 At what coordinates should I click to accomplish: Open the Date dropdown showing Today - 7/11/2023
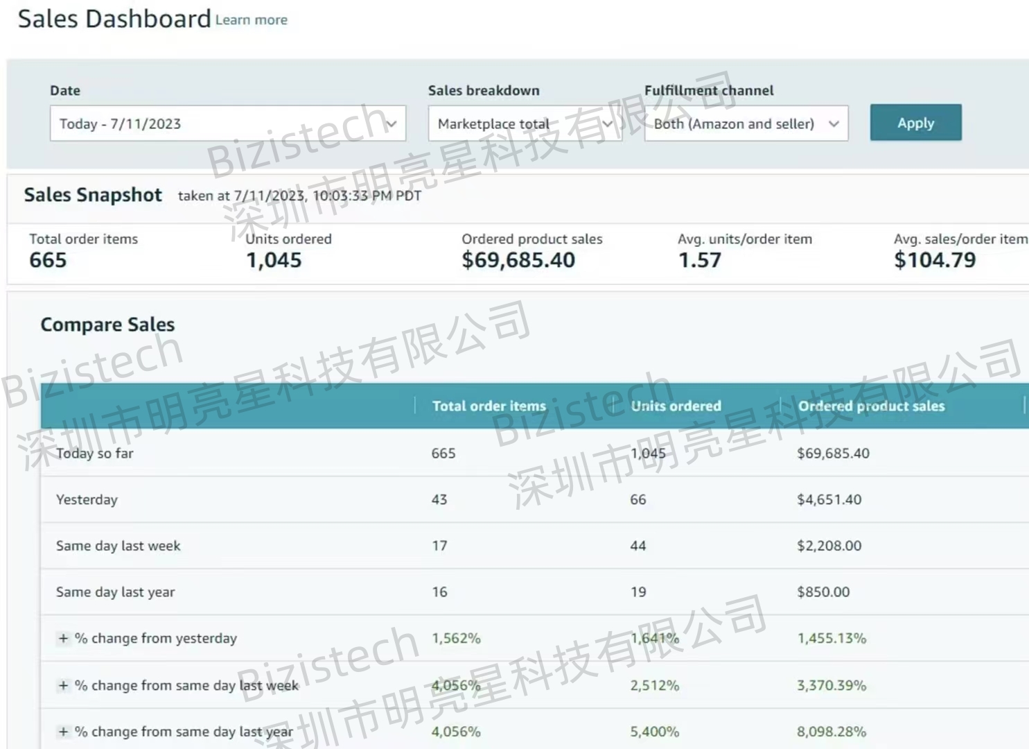coord(227,123)
